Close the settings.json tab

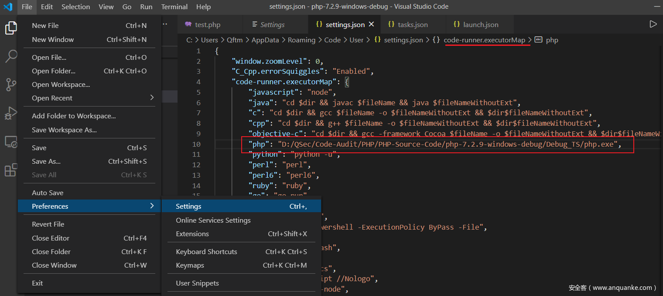point(372,24)
